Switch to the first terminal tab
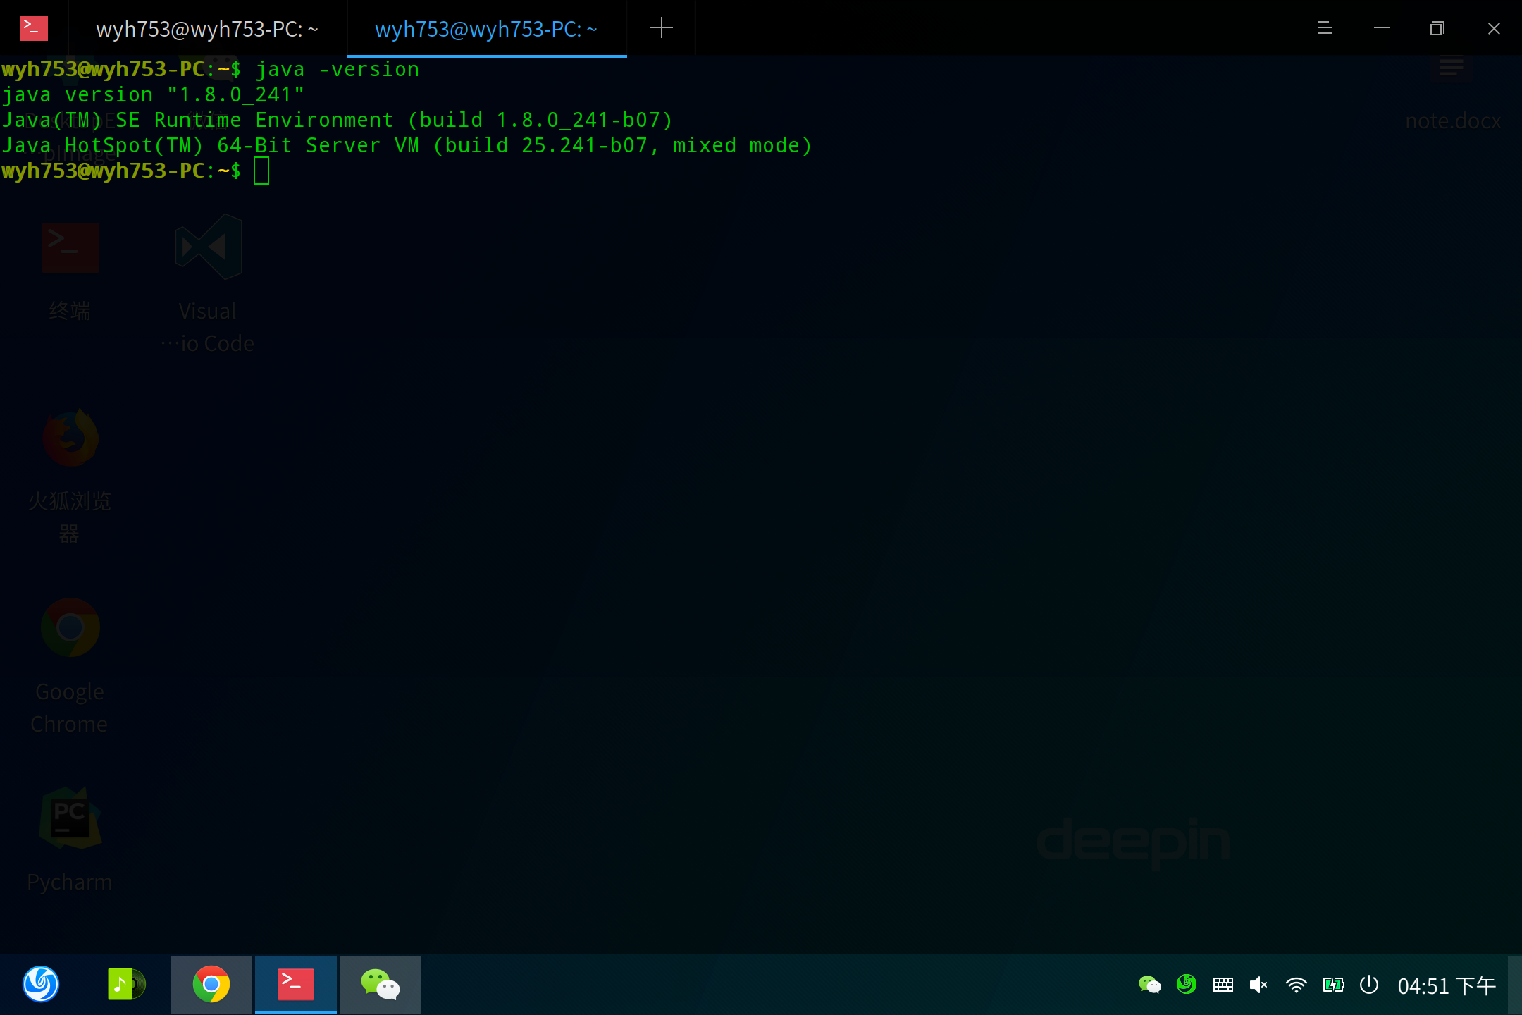This screenshot has width=1522, height=1015. pos(207,29)
